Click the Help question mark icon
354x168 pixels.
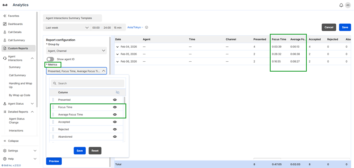point(5,159)
